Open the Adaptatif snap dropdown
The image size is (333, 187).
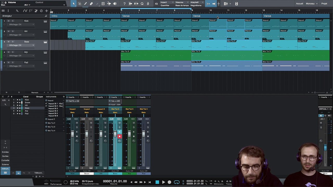coord(197,2)
